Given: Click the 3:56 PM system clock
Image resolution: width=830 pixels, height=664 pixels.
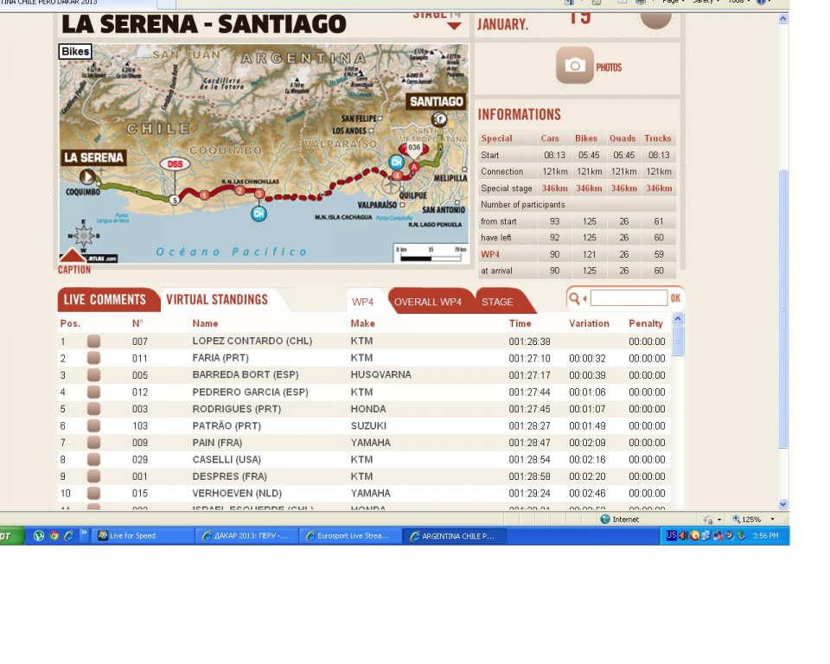Looking at the screenshot, I should (765, 536).
